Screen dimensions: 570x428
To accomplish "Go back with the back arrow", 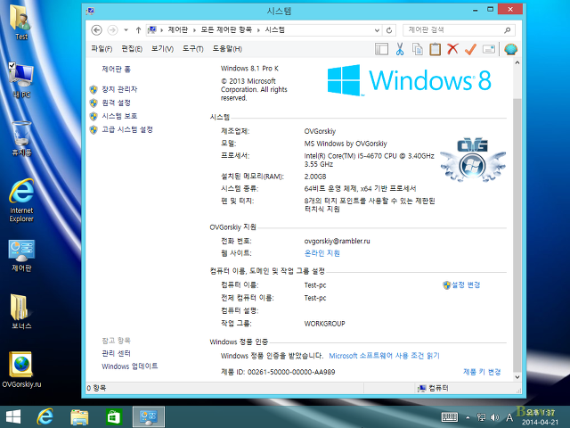I will [96, 29].
